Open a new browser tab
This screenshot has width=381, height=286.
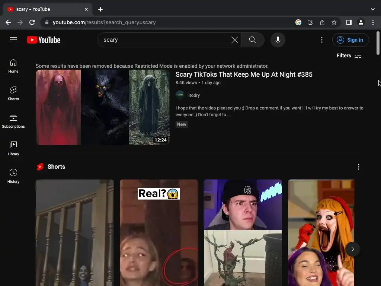[x=100, y=9]
